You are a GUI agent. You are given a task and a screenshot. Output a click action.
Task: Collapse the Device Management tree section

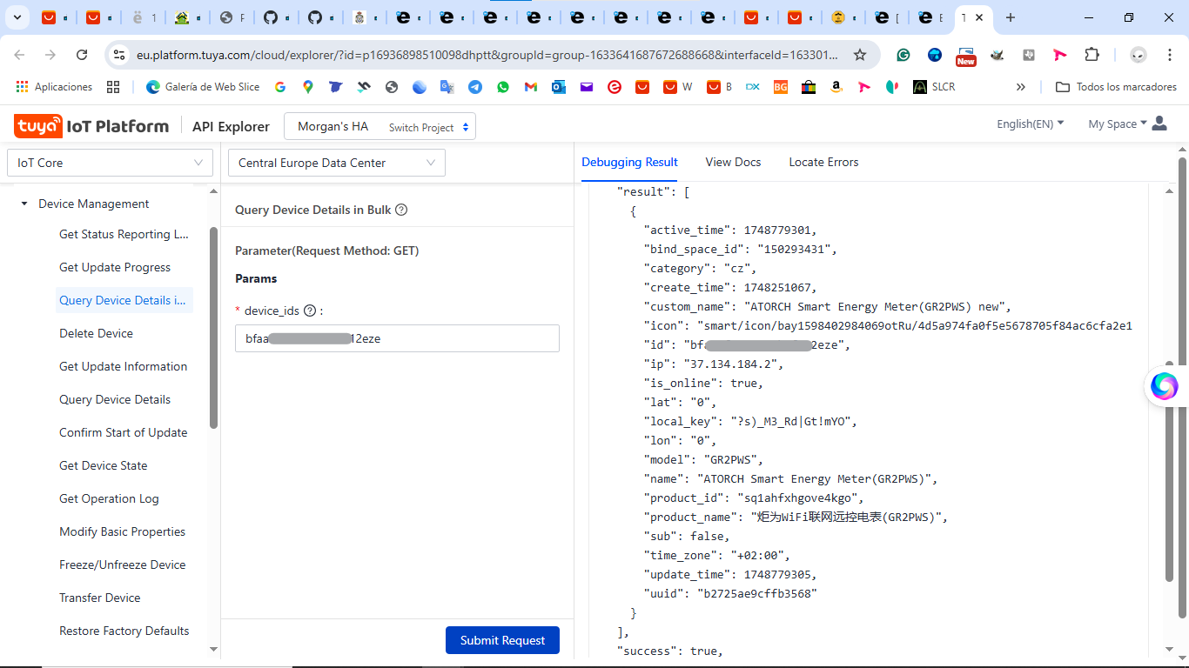point(24,204)
